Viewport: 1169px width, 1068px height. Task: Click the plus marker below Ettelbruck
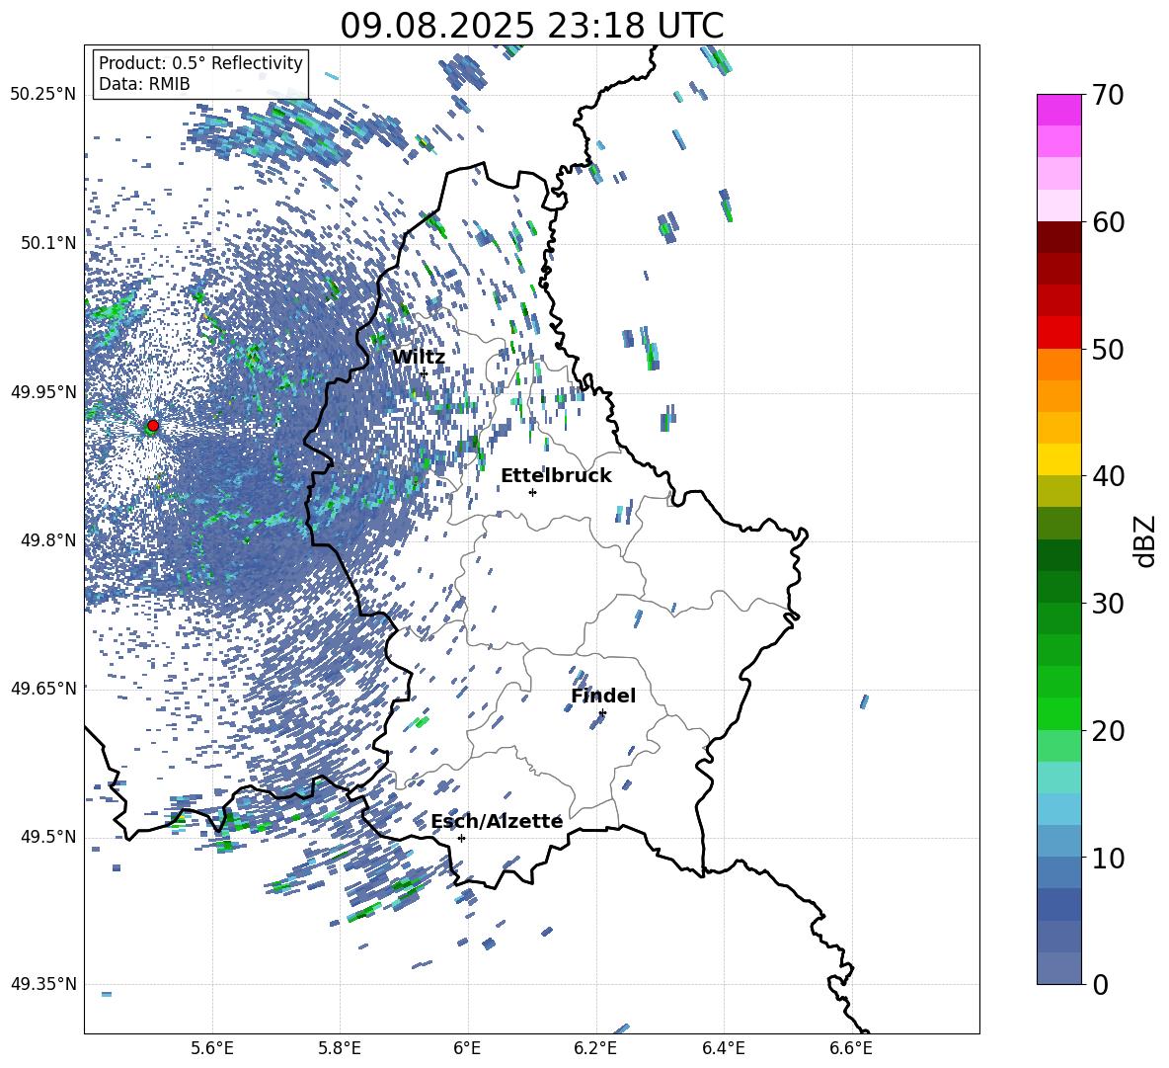point(532,492)
